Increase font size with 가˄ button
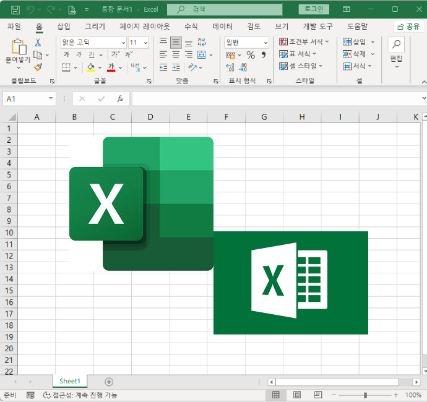427x402 pixels. 116,54
